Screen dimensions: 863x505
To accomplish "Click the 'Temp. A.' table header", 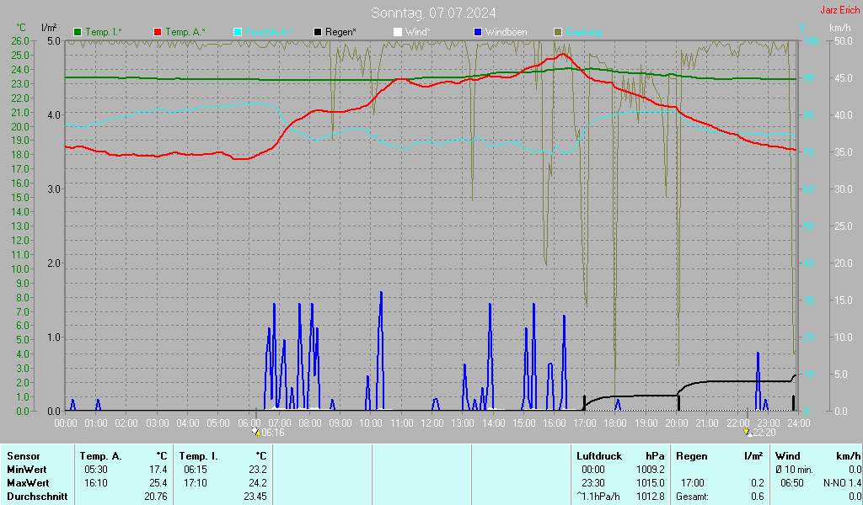I will pos(100,456).
